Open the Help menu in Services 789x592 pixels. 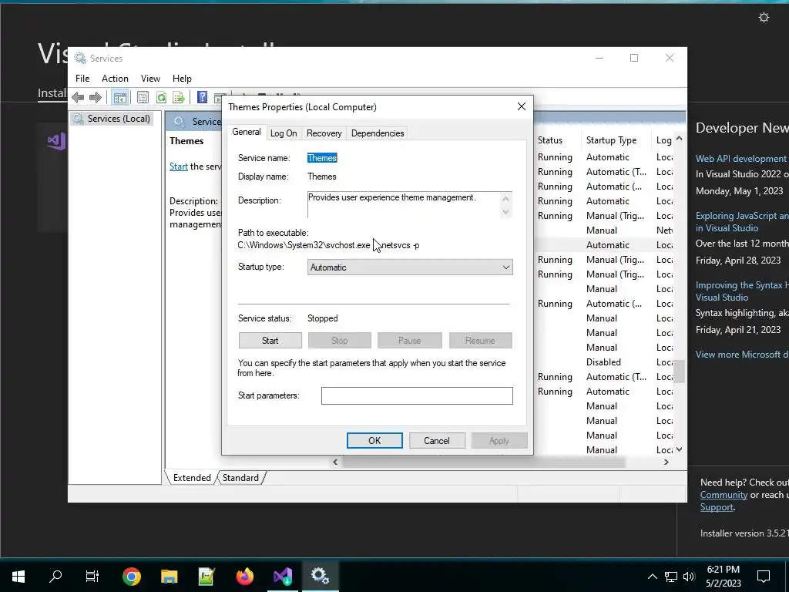click(182, 79)
